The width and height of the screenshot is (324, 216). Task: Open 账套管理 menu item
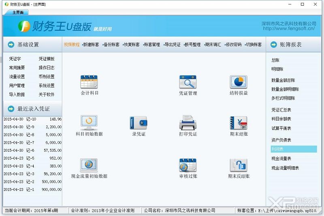point(151,44)
